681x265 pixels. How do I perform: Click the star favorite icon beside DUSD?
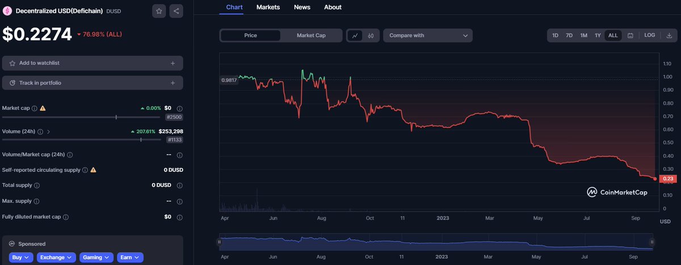(x=159, y=11)
